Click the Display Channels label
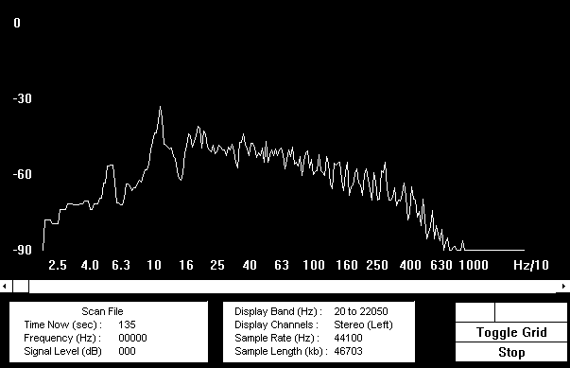570x368 pixels. click(276, 324)
